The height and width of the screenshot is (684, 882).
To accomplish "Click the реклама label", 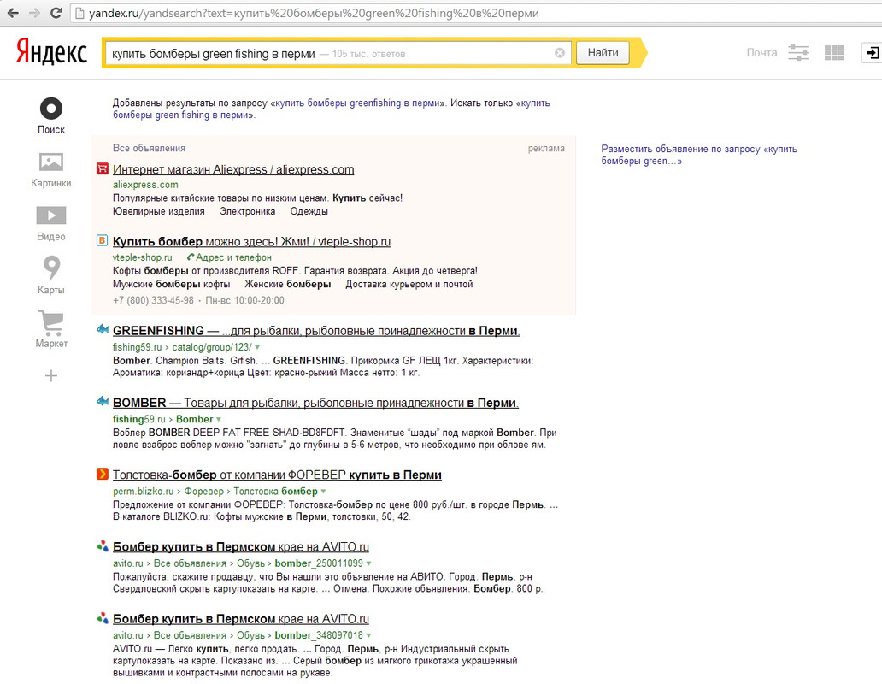I will [546, 149].
